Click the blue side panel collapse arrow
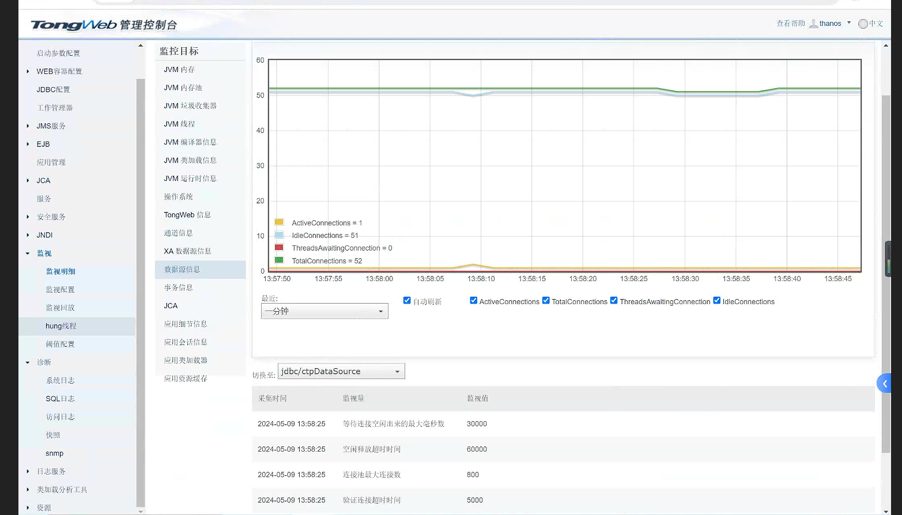This screenshot has height=515, width=902. pos(884,384)
